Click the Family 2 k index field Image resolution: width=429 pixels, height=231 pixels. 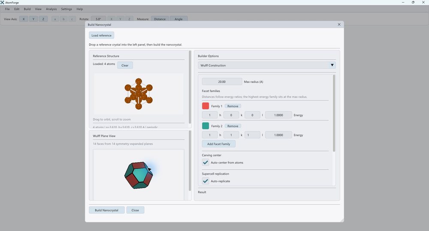pyautogui.click(x=231, y=135)
